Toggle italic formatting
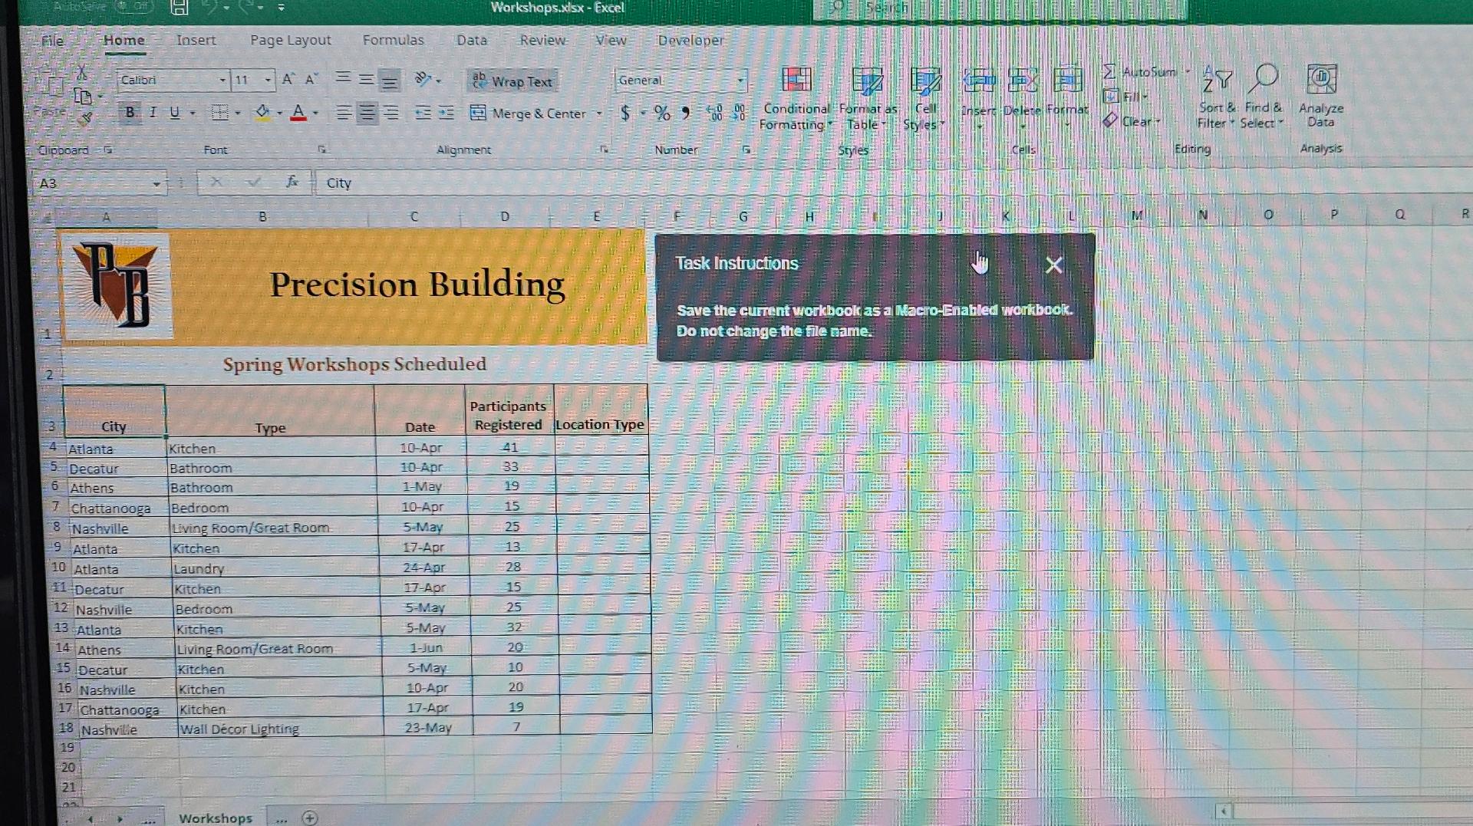 pyautogui.click(x=153, y=113)
